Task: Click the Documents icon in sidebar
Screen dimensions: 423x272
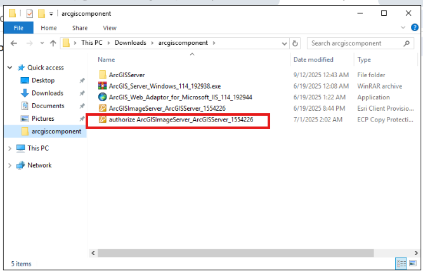Action: [x=25, y=106]
